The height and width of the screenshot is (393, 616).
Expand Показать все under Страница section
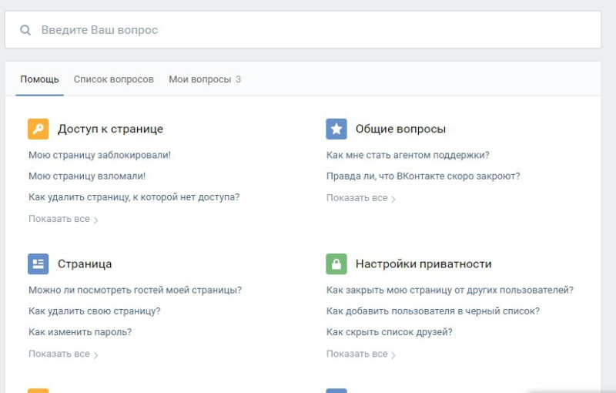[x=62, y=354]
